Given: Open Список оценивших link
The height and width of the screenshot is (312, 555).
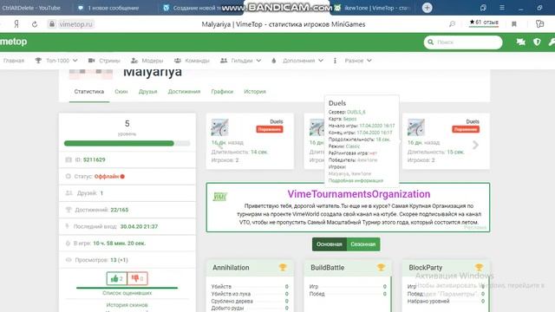Looking at the screenshot, I should (x=127, y=293).
